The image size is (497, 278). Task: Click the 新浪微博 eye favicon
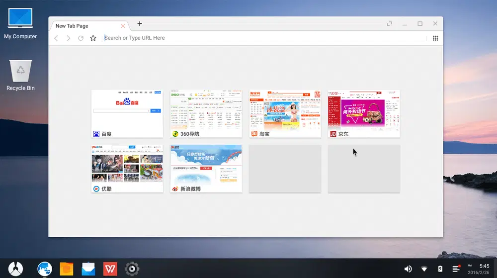(x=175, y=189)
